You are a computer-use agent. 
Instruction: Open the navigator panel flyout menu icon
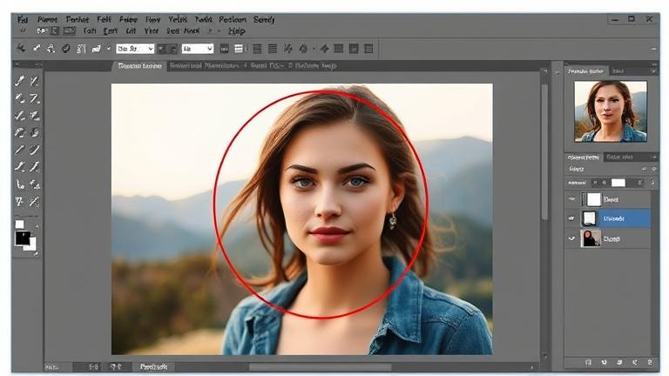pyautogui.click(x=653, y=71)
